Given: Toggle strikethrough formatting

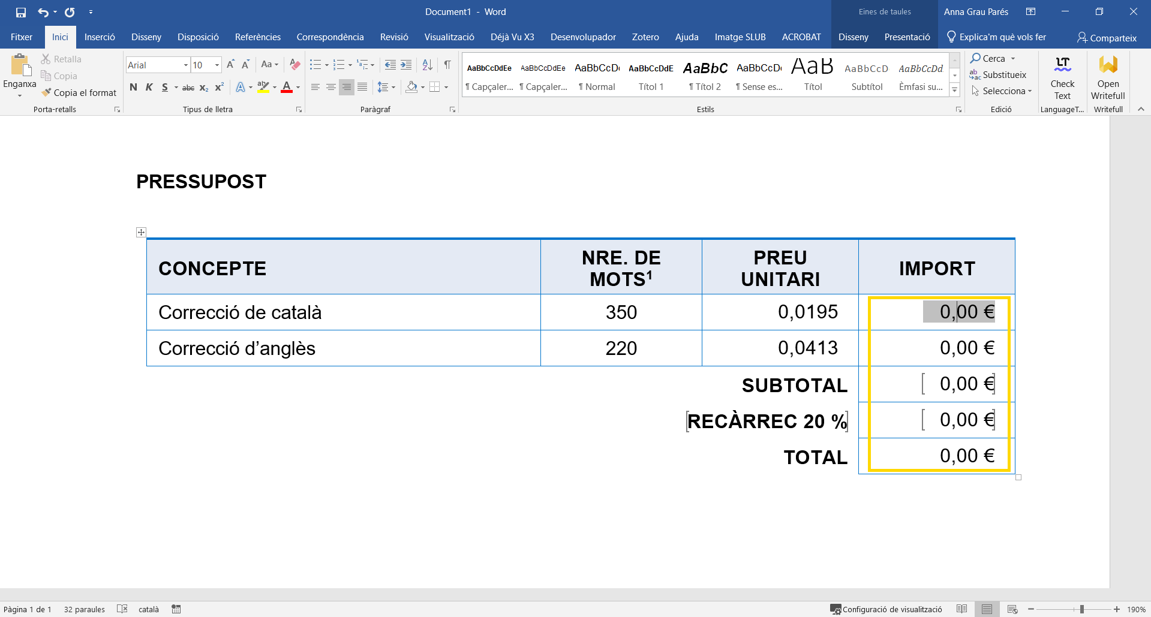Looking at the screenshot, I should [x=188, y=88].
